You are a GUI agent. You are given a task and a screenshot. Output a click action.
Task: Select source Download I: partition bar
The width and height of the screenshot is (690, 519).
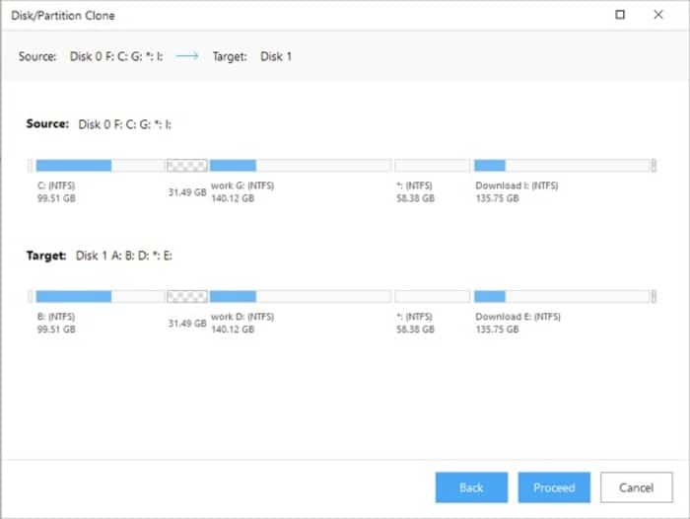(x=562, y=166)
